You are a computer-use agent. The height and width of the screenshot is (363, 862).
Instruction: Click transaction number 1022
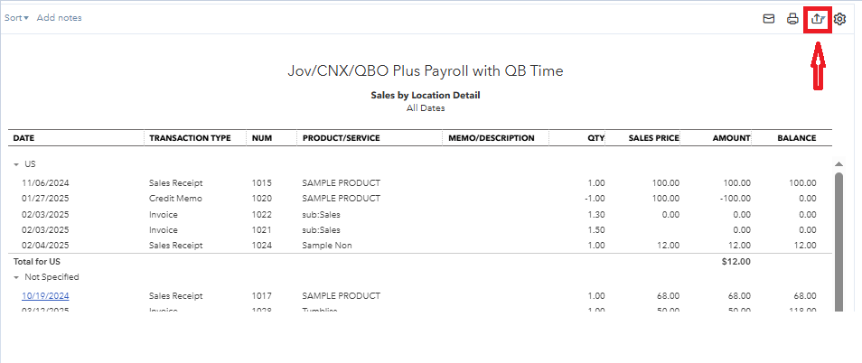[x=262, y=215]
